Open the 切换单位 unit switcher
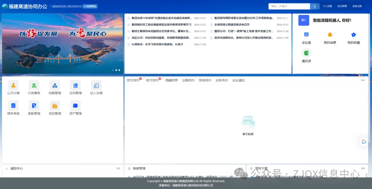The height and width of the screenshot is (189, 372). pos(90,6)
